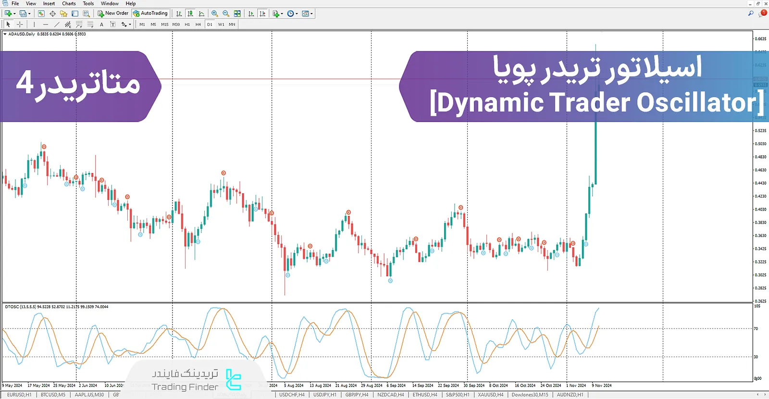Open the Periodicity clock icon

pyautogui.click(x=290, y=13)
